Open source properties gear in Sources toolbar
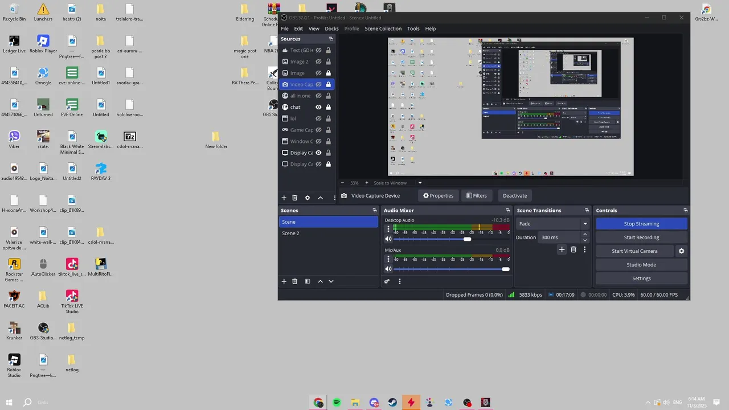The image size is (729, 410). pyautogui.click(x=308, y=198)
